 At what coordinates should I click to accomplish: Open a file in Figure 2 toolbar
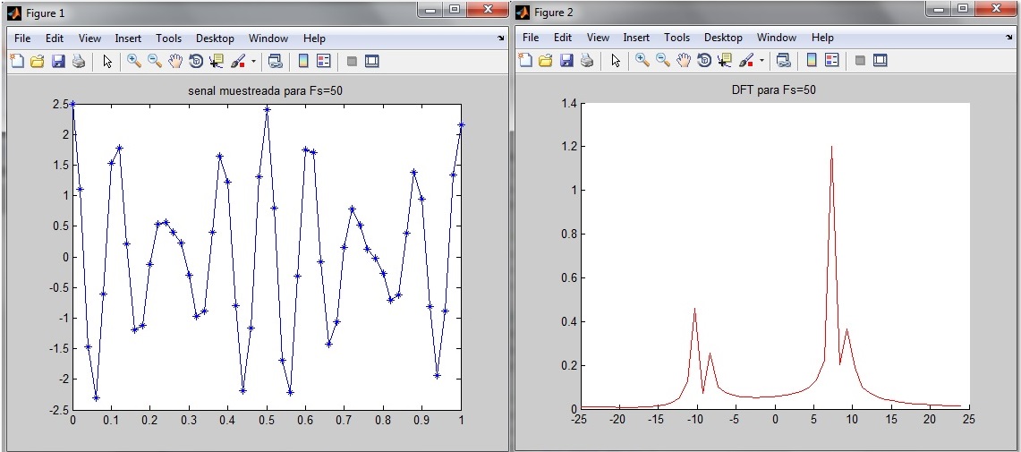point(546,62)
